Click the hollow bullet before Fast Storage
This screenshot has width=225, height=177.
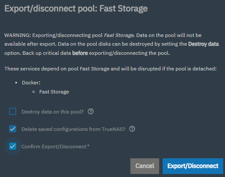34,92
